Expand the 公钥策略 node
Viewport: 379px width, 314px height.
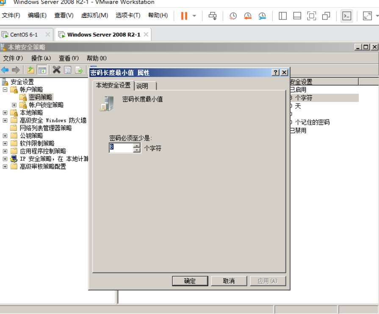[5, 136]
